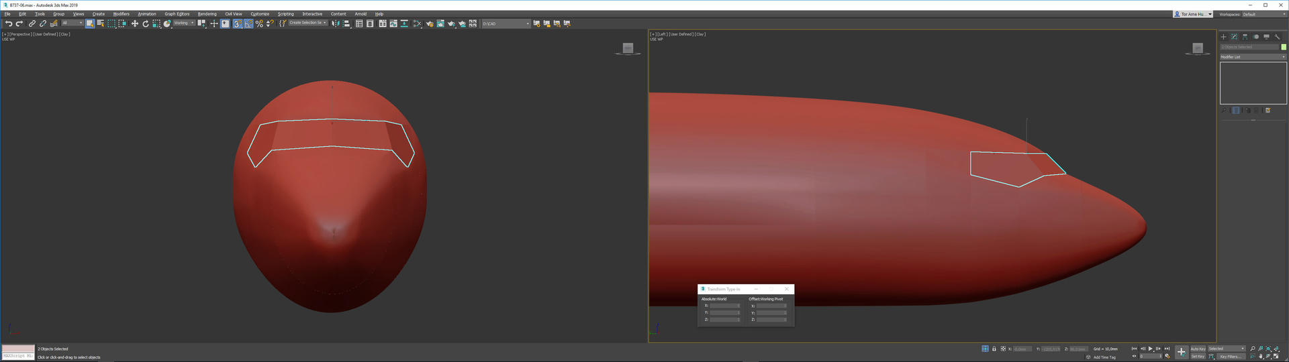Open the Hierarchy command panel
The width and height of the screenshot is (1289, 362).
[1245, 37]
